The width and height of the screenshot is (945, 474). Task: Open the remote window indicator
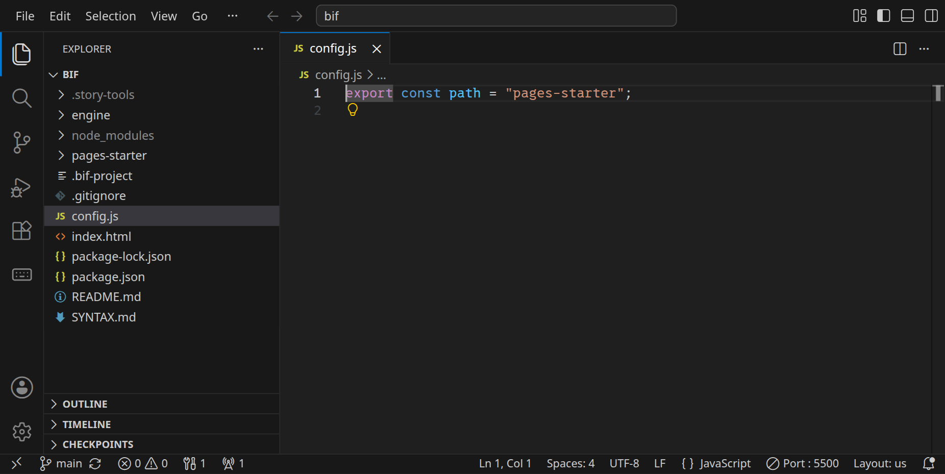pyautogui.click(x=17, y=463)
